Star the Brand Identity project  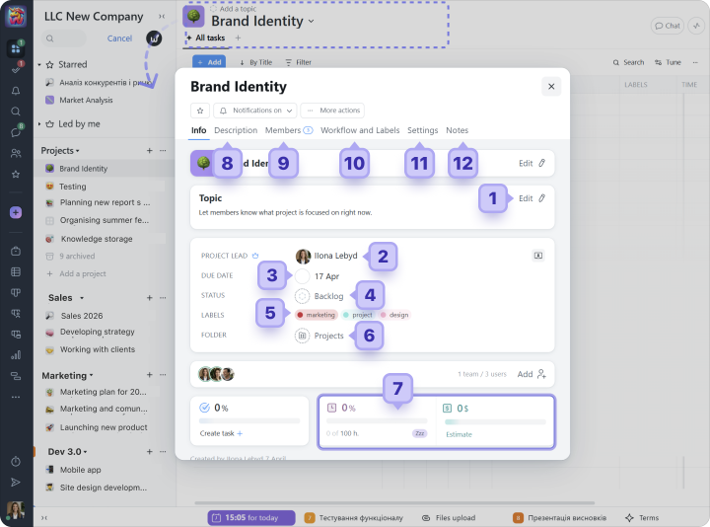pos(200,111)
